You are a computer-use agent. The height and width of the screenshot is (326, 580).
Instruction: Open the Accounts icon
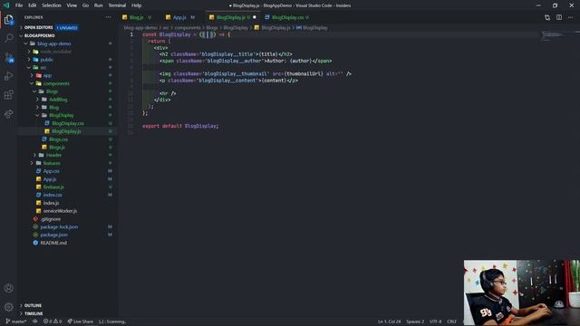coord(8,288)
